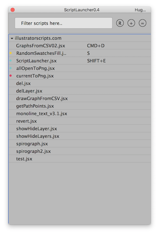Click the red dot beside currentToPng.jsx
The image size is (158, 233).
pos(11,76)
